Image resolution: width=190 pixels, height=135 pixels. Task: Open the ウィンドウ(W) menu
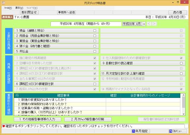32,8
